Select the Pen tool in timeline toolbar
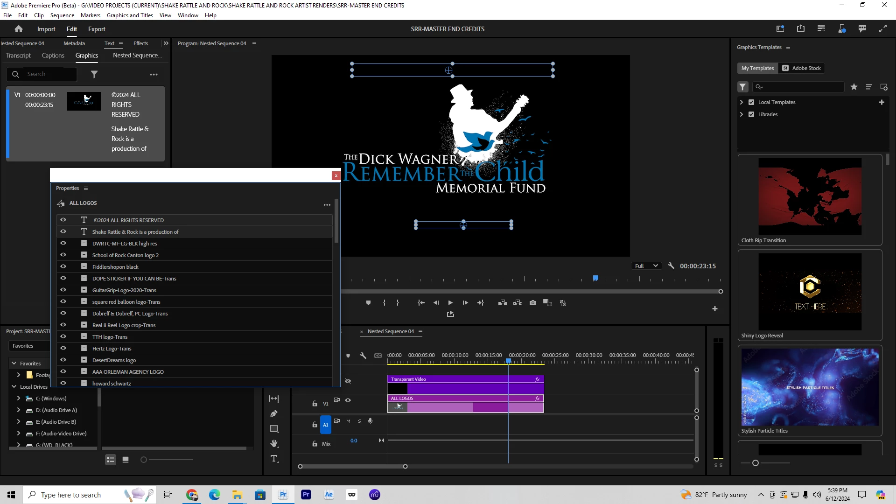Image resolution: width=896 pixels, height=504 pixels. point(274,413)
